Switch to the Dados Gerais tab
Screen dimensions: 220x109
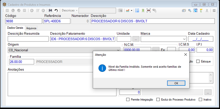click(15, 28)
